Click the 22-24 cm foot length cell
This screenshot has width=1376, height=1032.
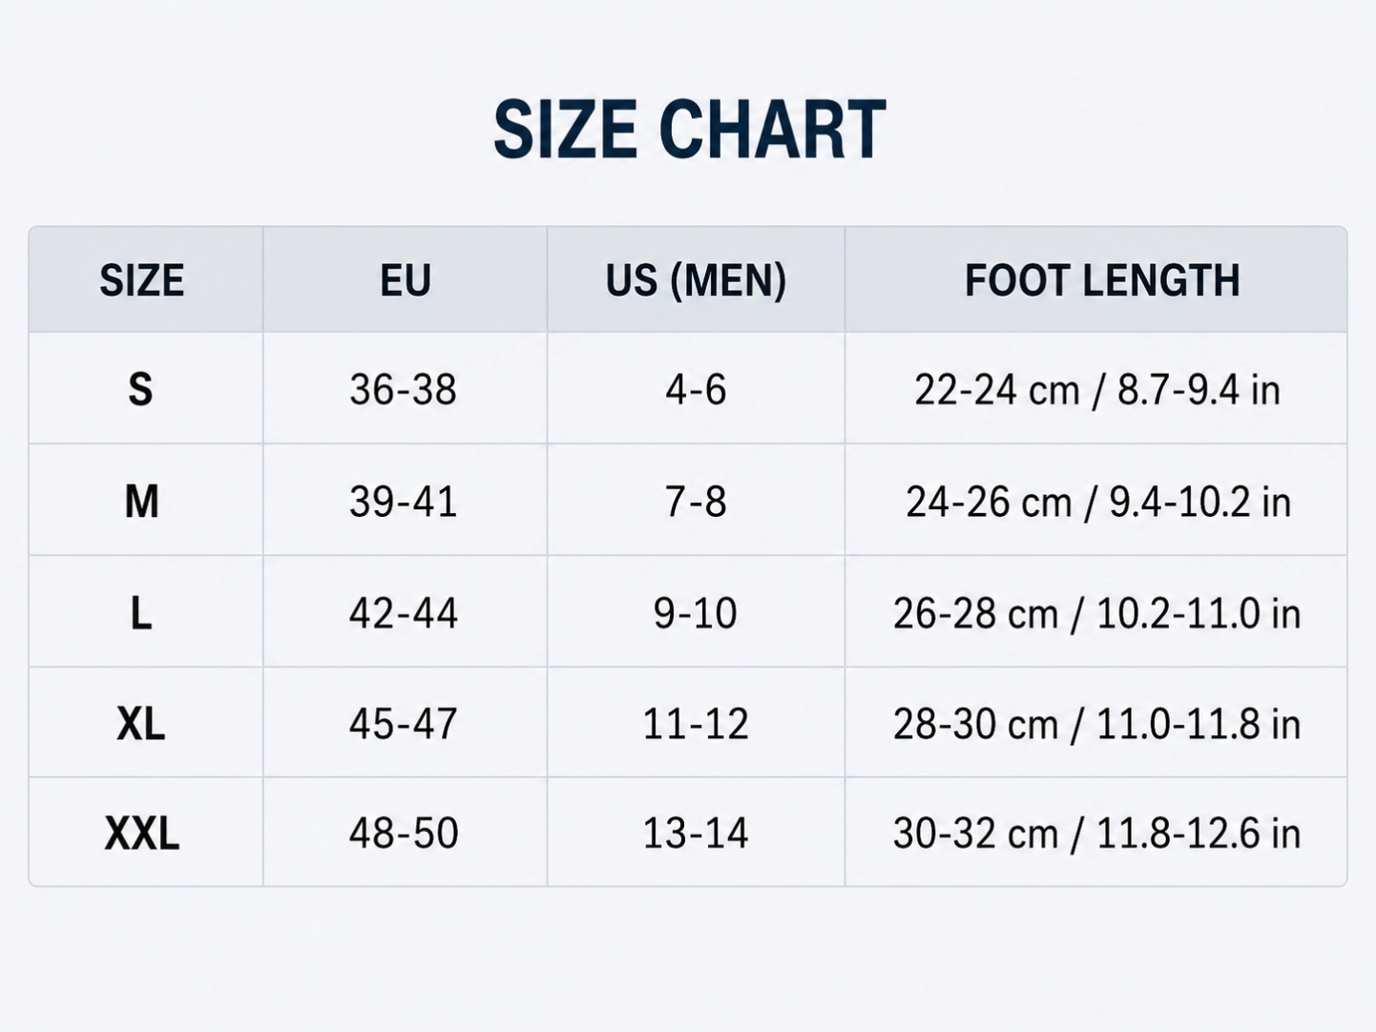click(x=1096, y=389)
